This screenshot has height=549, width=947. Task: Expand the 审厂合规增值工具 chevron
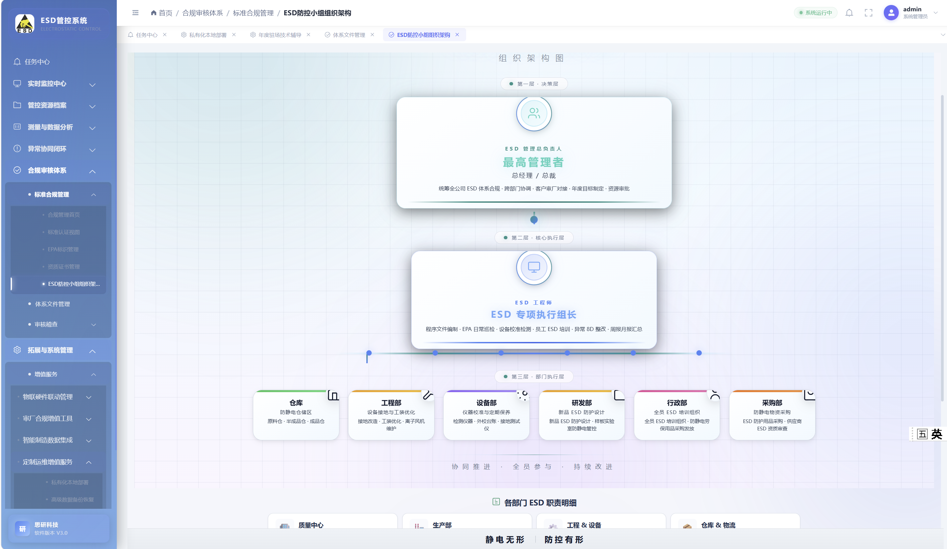[89, 419]
